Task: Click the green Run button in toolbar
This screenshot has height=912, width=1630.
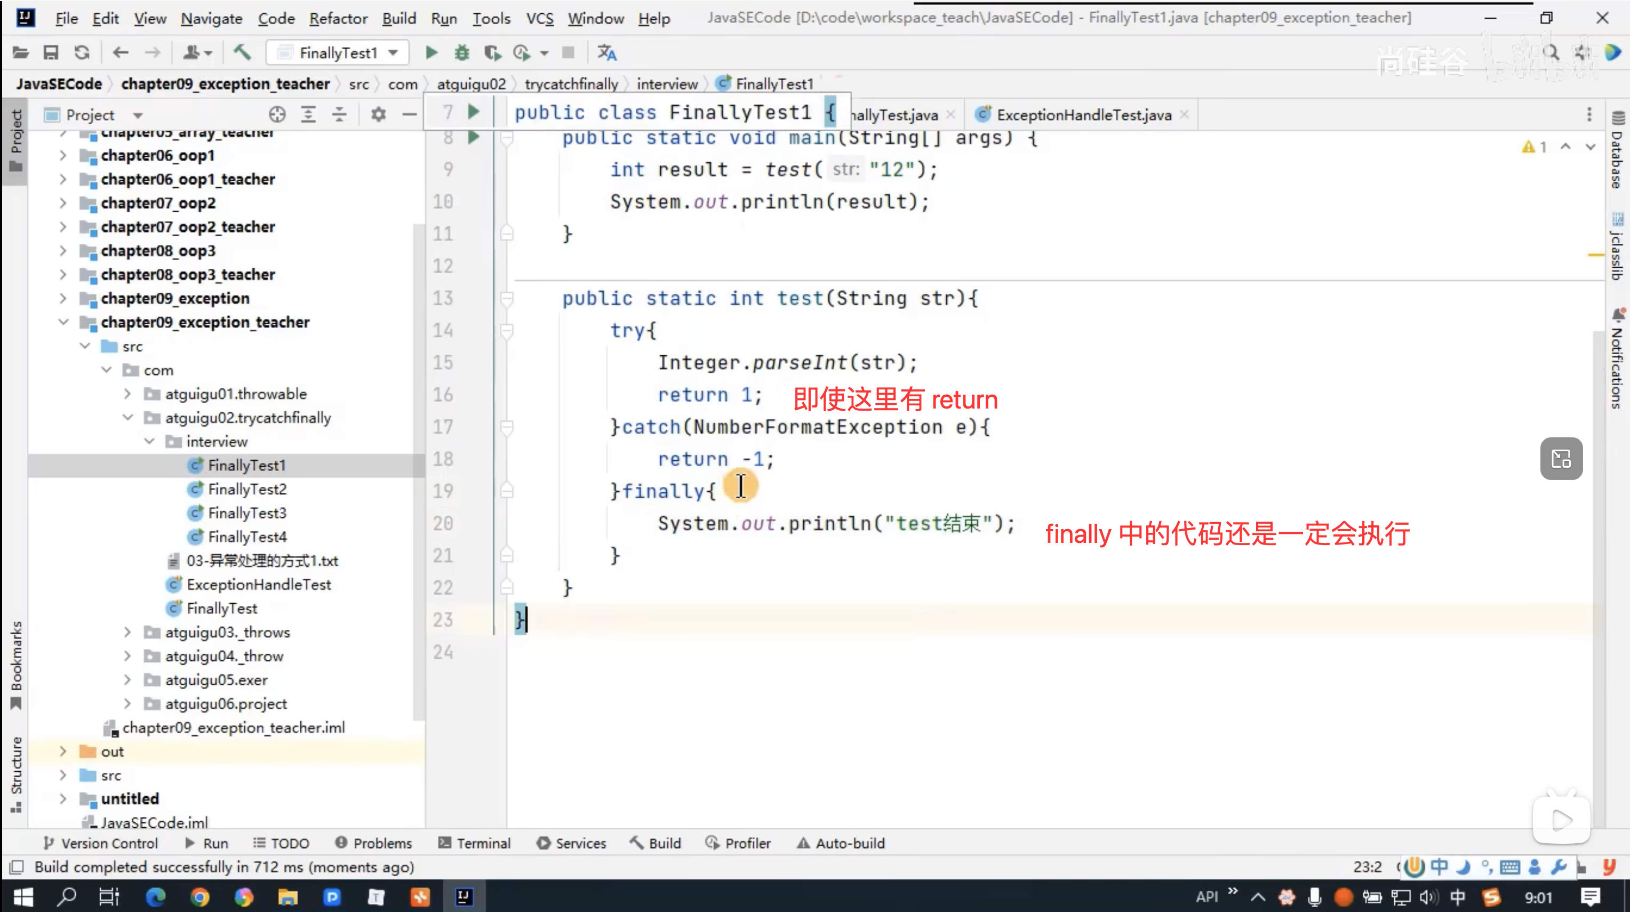Action: (x=431, y=52)
